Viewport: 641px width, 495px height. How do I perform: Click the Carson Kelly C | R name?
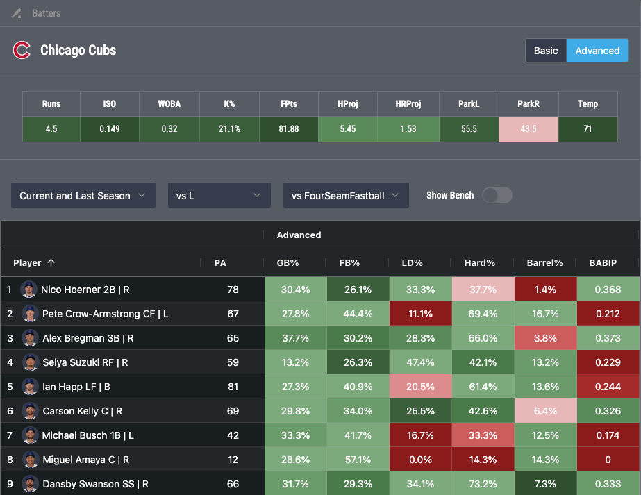click(x=82, y=411)
